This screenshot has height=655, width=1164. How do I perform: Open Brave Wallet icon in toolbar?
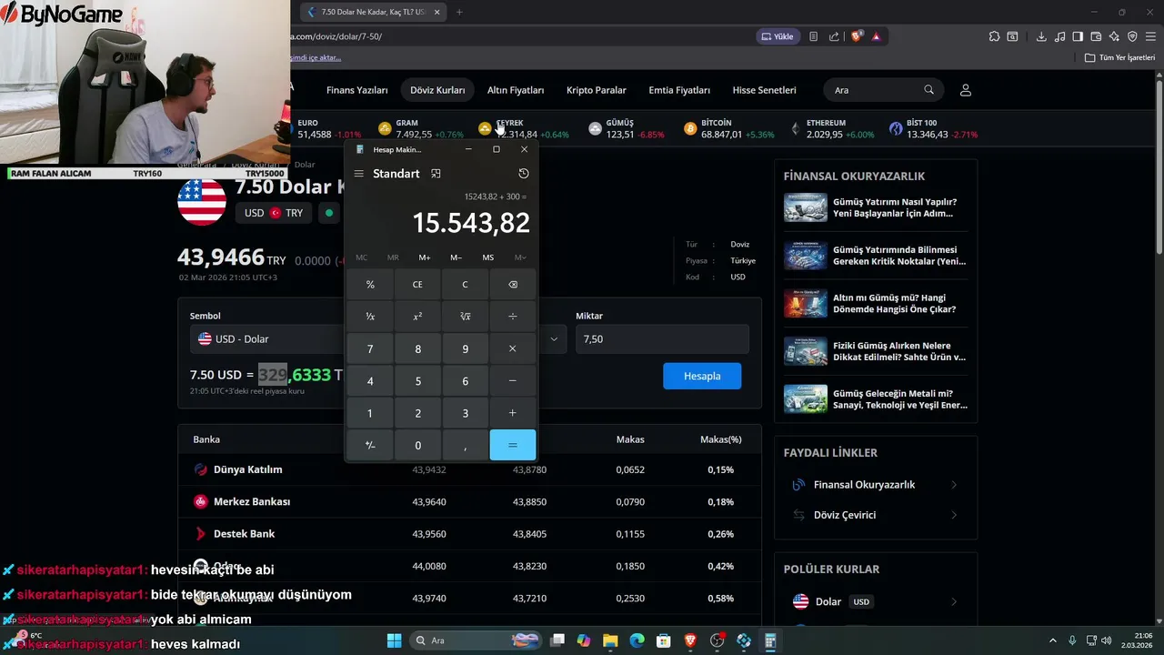[1096, 36]
